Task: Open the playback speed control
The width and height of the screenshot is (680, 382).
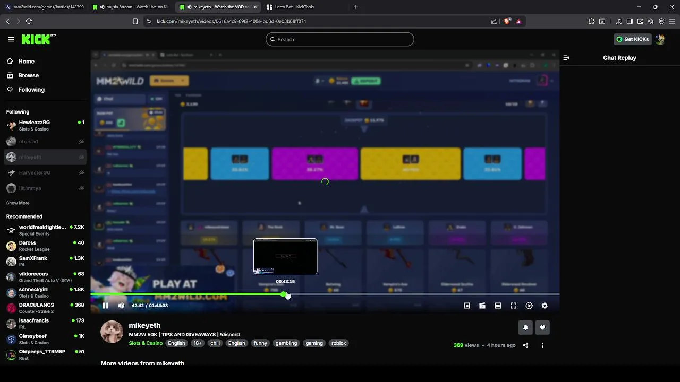Action: (x=529, y=306)
